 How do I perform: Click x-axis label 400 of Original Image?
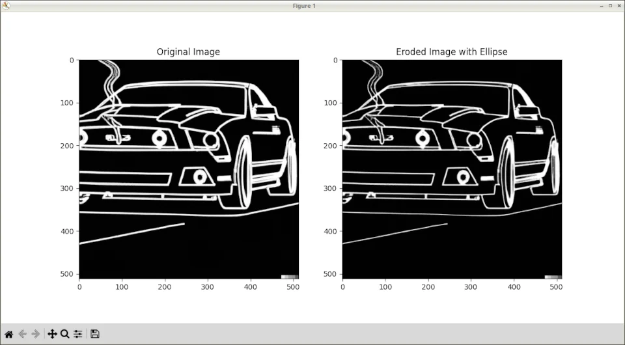[x=250, y=287]
